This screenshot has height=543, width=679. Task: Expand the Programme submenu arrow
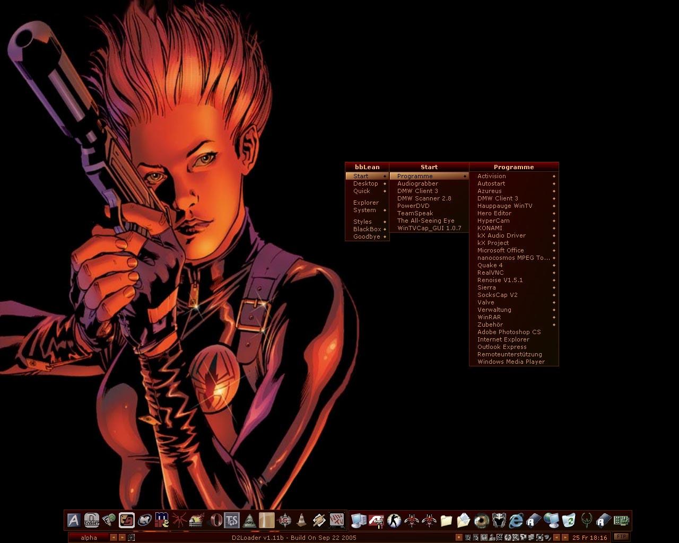[x=465, y=176]
